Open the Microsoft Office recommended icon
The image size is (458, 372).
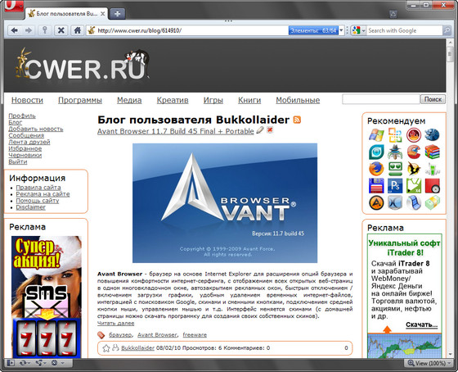395,135
